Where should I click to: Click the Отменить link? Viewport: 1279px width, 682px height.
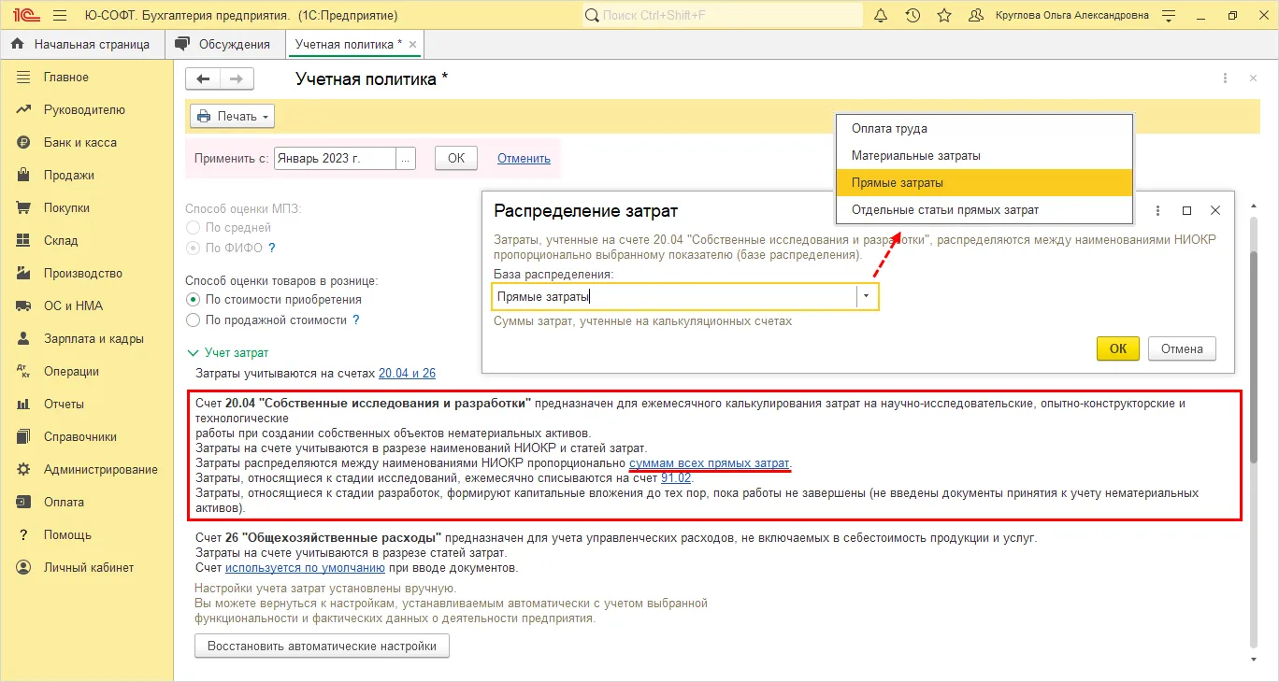(x=524, y=159)
